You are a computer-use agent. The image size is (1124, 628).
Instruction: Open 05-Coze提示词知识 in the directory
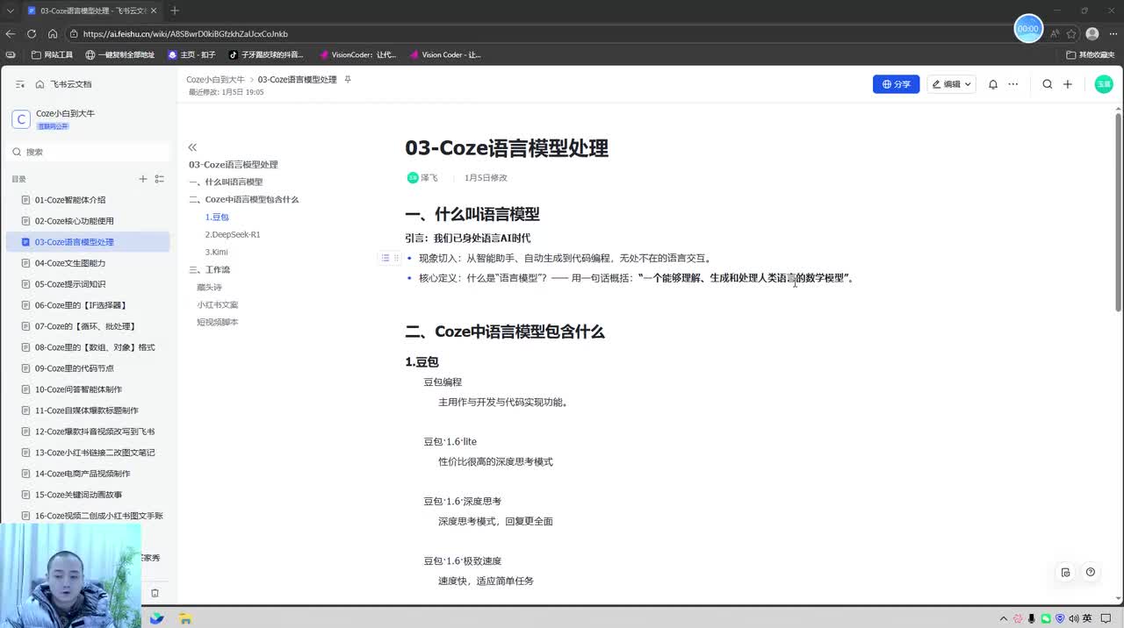point(70,284)
